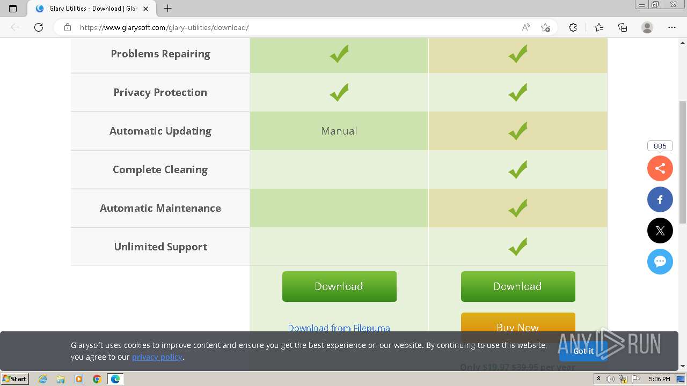Image resolution: width=687 pixels, height=386 pixels.
Task: Share page via Facebook icon
Action: tap(660, 199)
